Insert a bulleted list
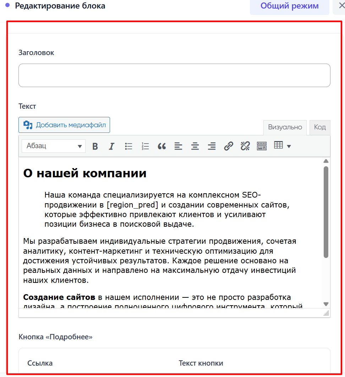The image size is (345, 377). pyautogui.click(x=128, y=146)
